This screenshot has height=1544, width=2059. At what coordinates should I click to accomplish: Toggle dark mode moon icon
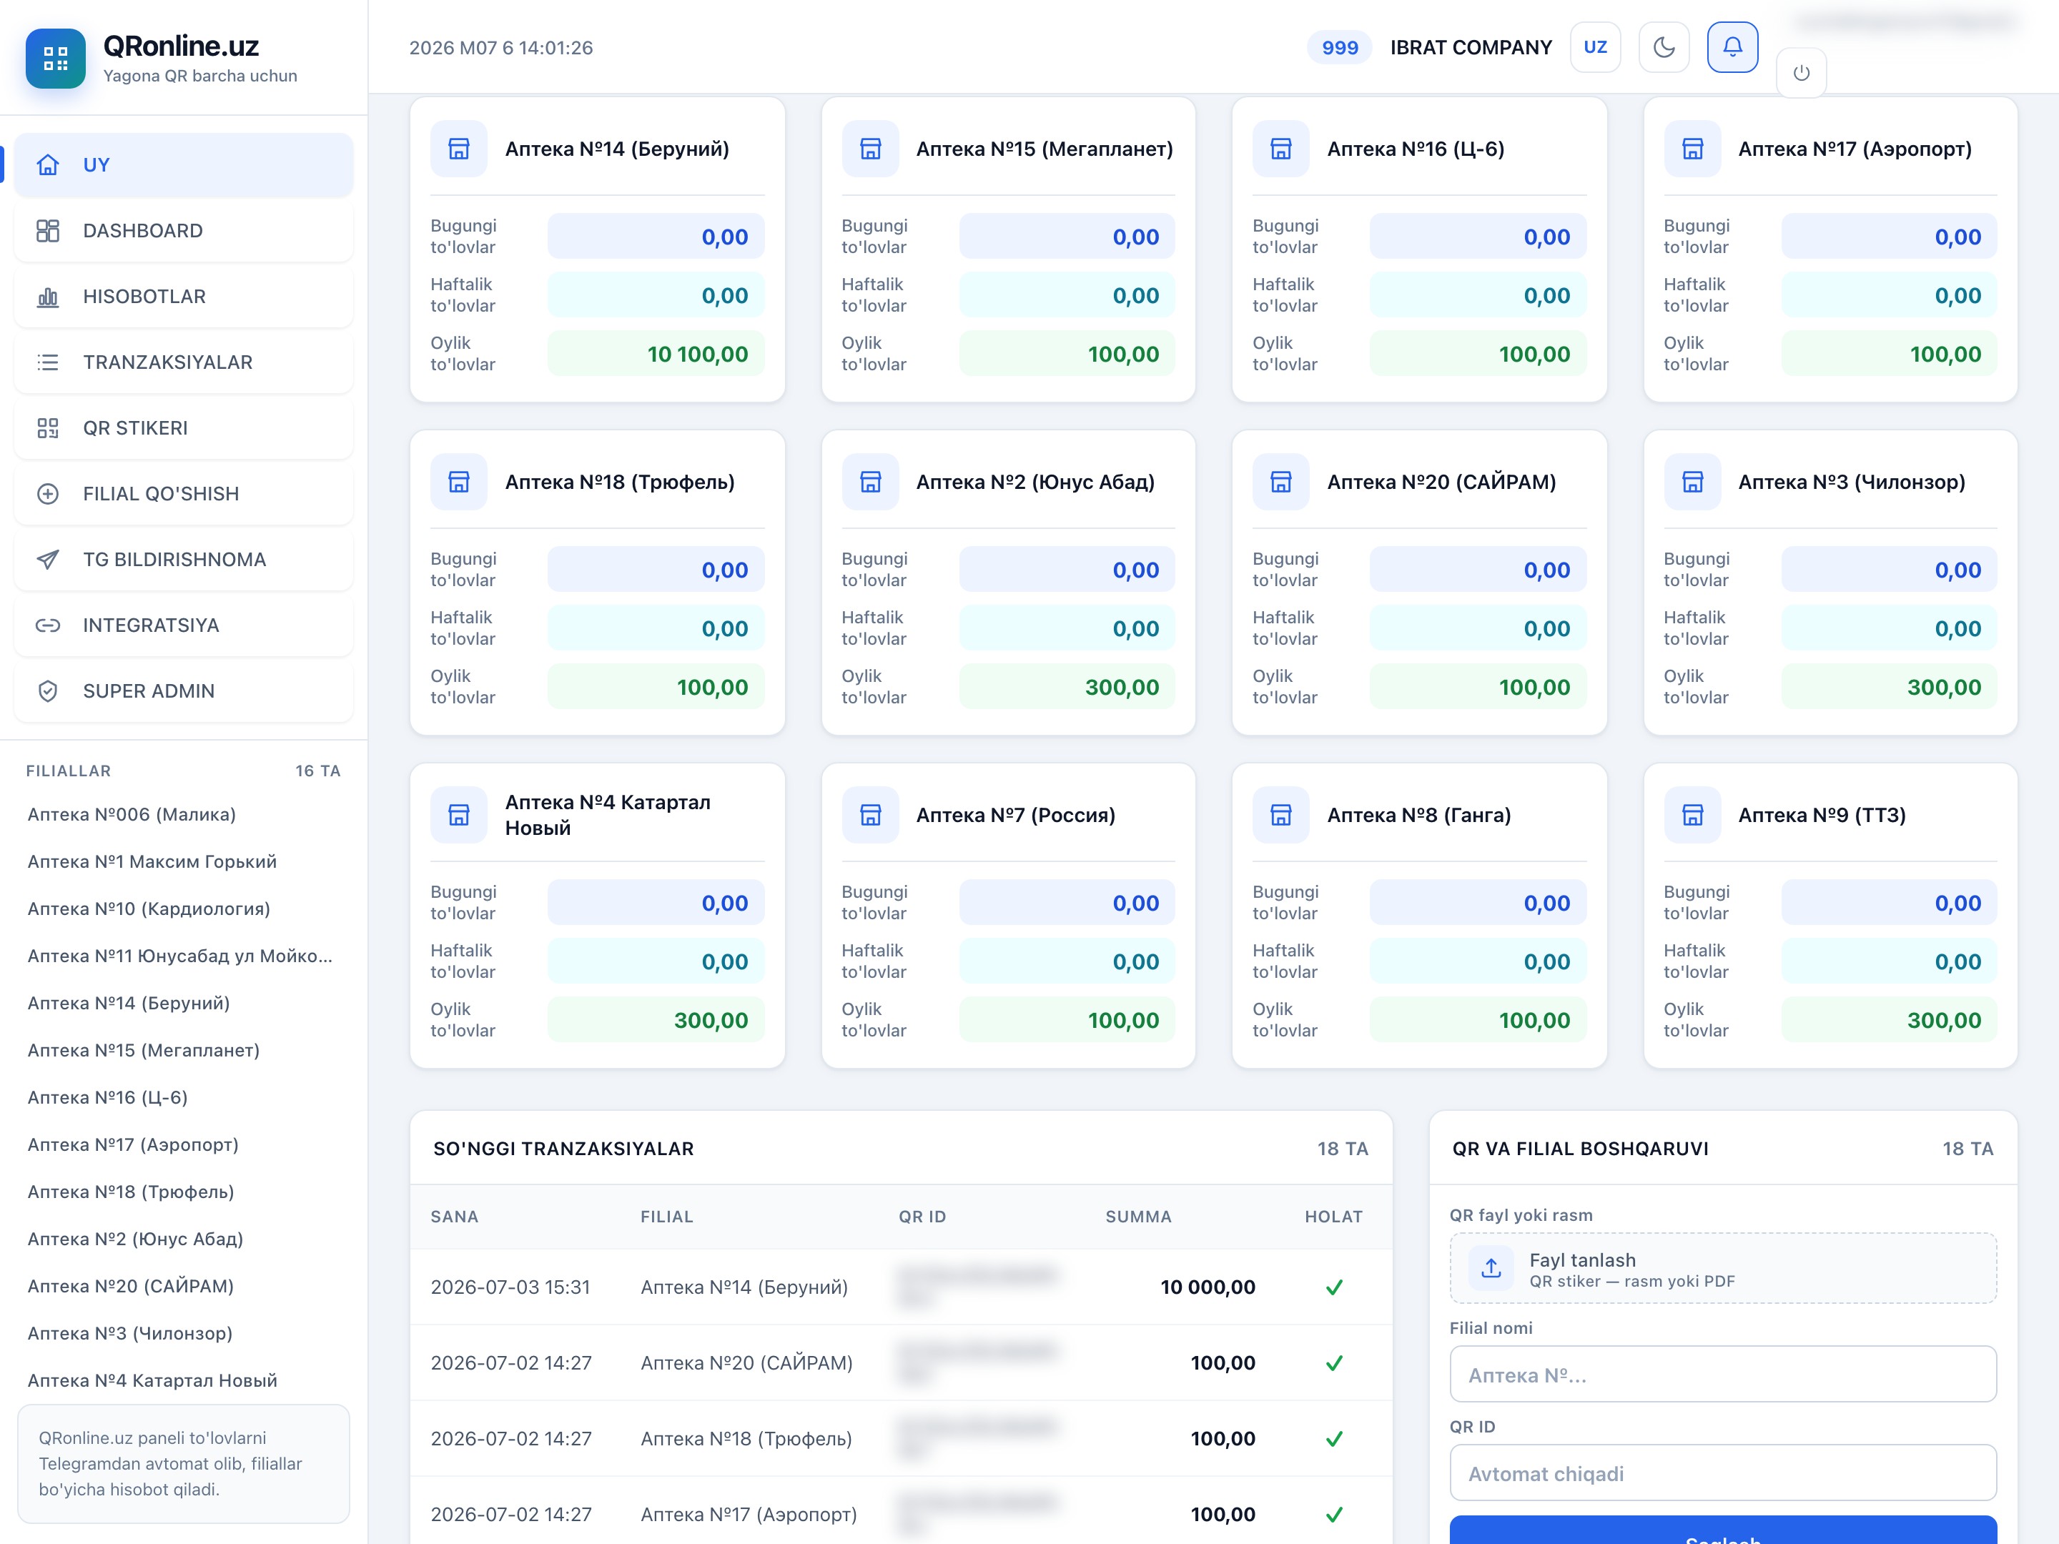pos(1664,47)
